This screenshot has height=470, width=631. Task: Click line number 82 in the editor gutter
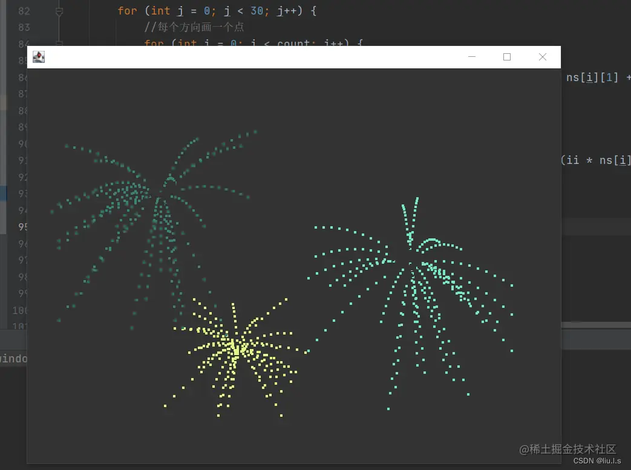click(x=24, y=11)
